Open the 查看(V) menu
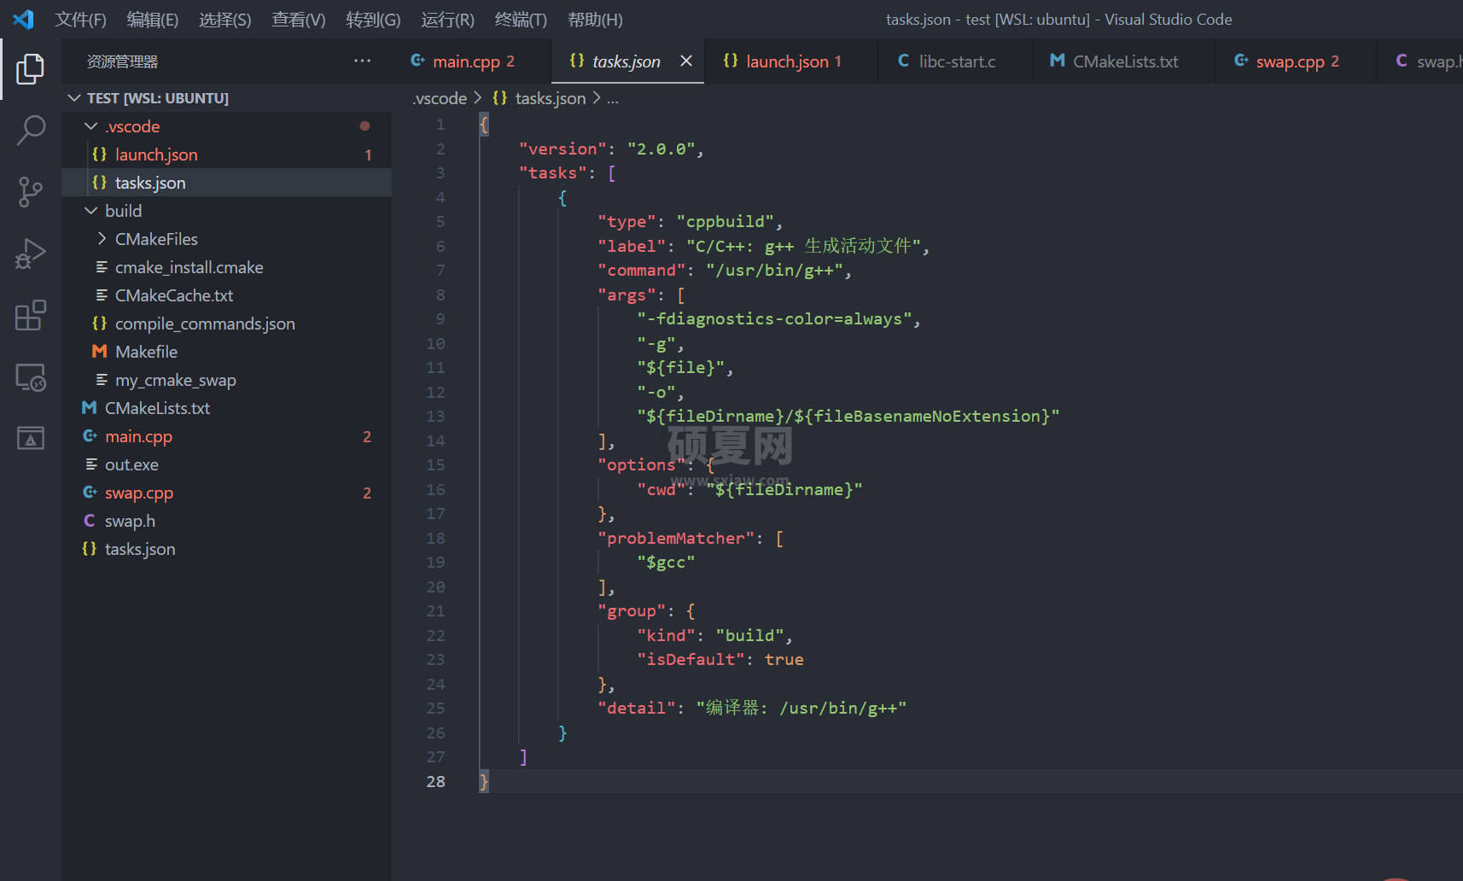The height and width of the screenshot is (881, 1463). pyautogui.click(x=298, y=20)
